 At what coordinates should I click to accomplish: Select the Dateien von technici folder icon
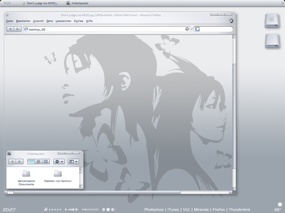click(x=58, y=174)
